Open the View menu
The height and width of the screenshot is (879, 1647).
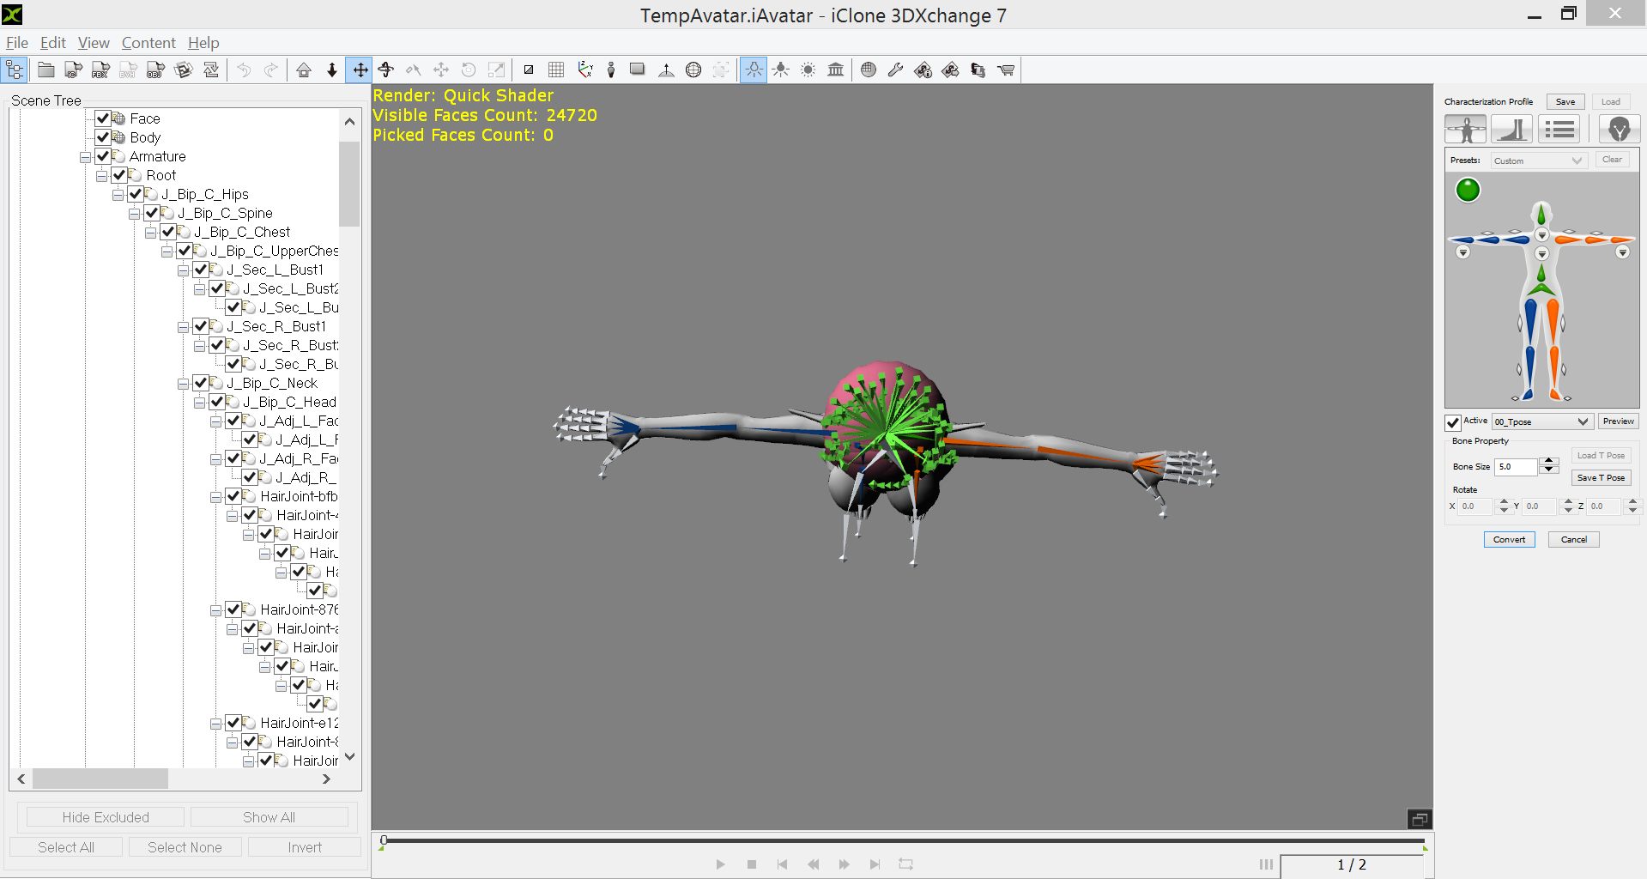pyautogui.click(x=94, y=43)
